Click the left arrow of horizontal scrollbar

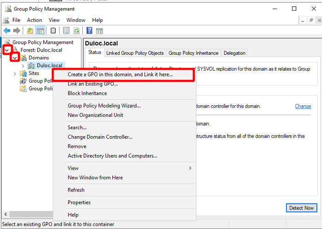tap(6, 214)
